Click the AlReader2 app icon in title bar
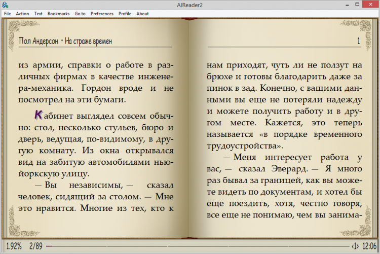This screenshot has height=254, width=380. coord(5,5)
